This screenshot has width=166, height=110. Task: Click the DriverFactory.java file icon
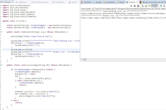[x=32, y=2]
